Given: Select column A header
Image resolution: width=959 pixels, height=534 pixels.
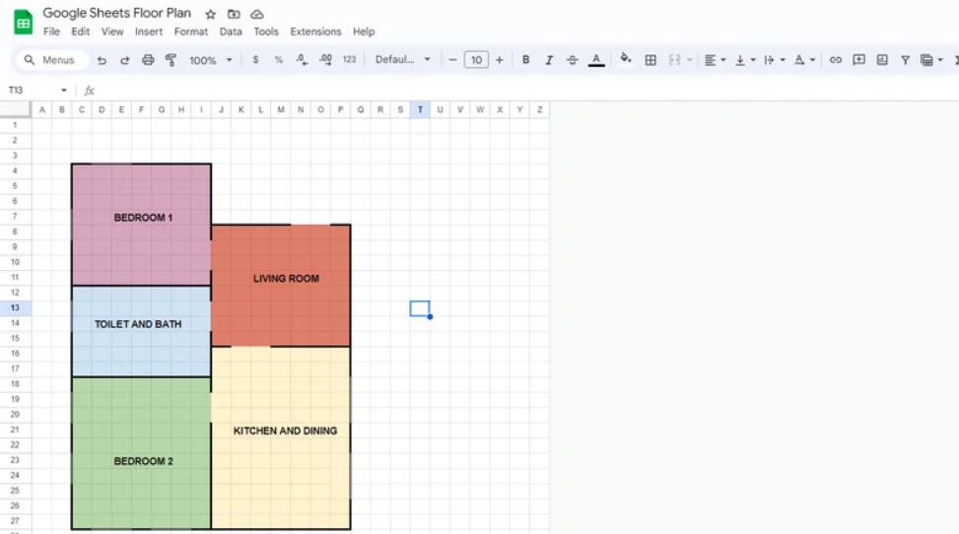Looking at the screenshot, I should pos(41,109).
